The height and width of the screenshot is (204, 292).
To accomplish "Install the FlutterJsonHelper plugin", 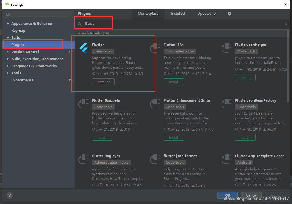I will click(x=245, y=77).
